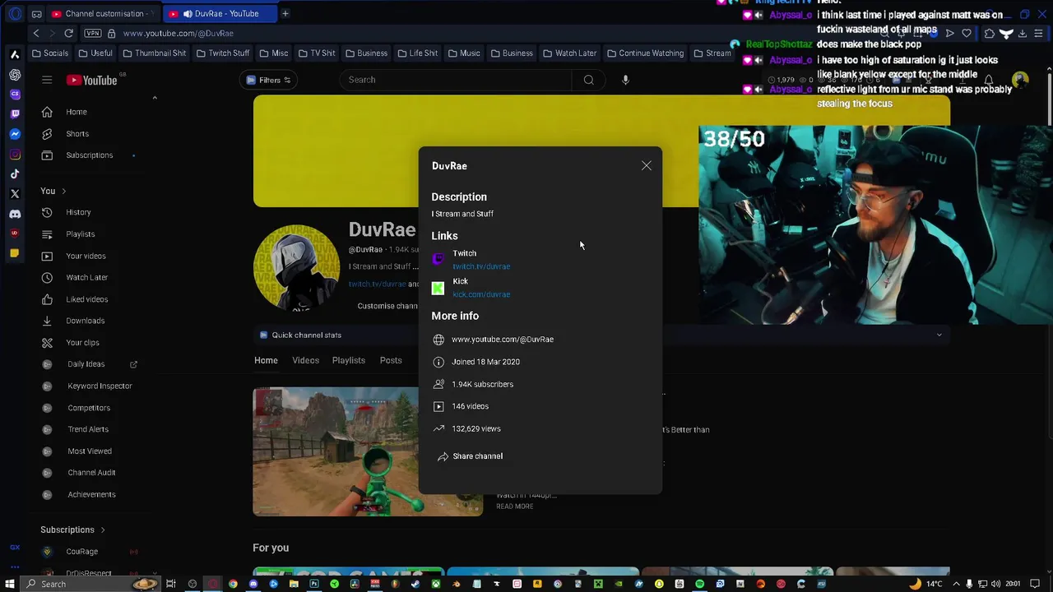1053x592 pixels.
Task: Click Share channel in dialog
Action: pos(470,456)
